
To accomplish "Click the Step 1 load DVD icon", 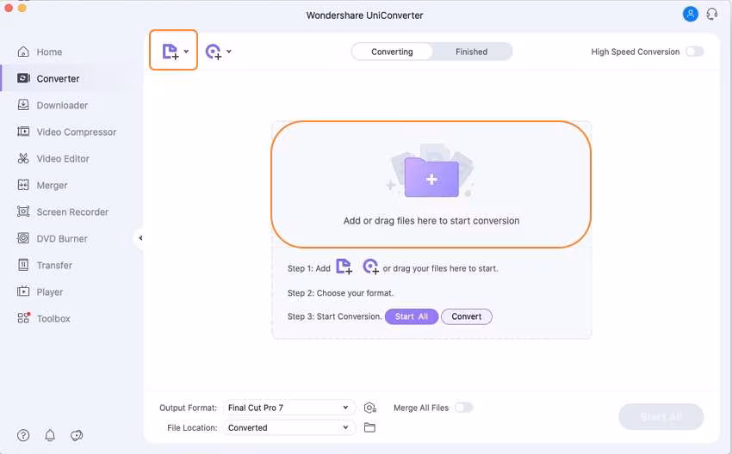I will tap(371, 267).
